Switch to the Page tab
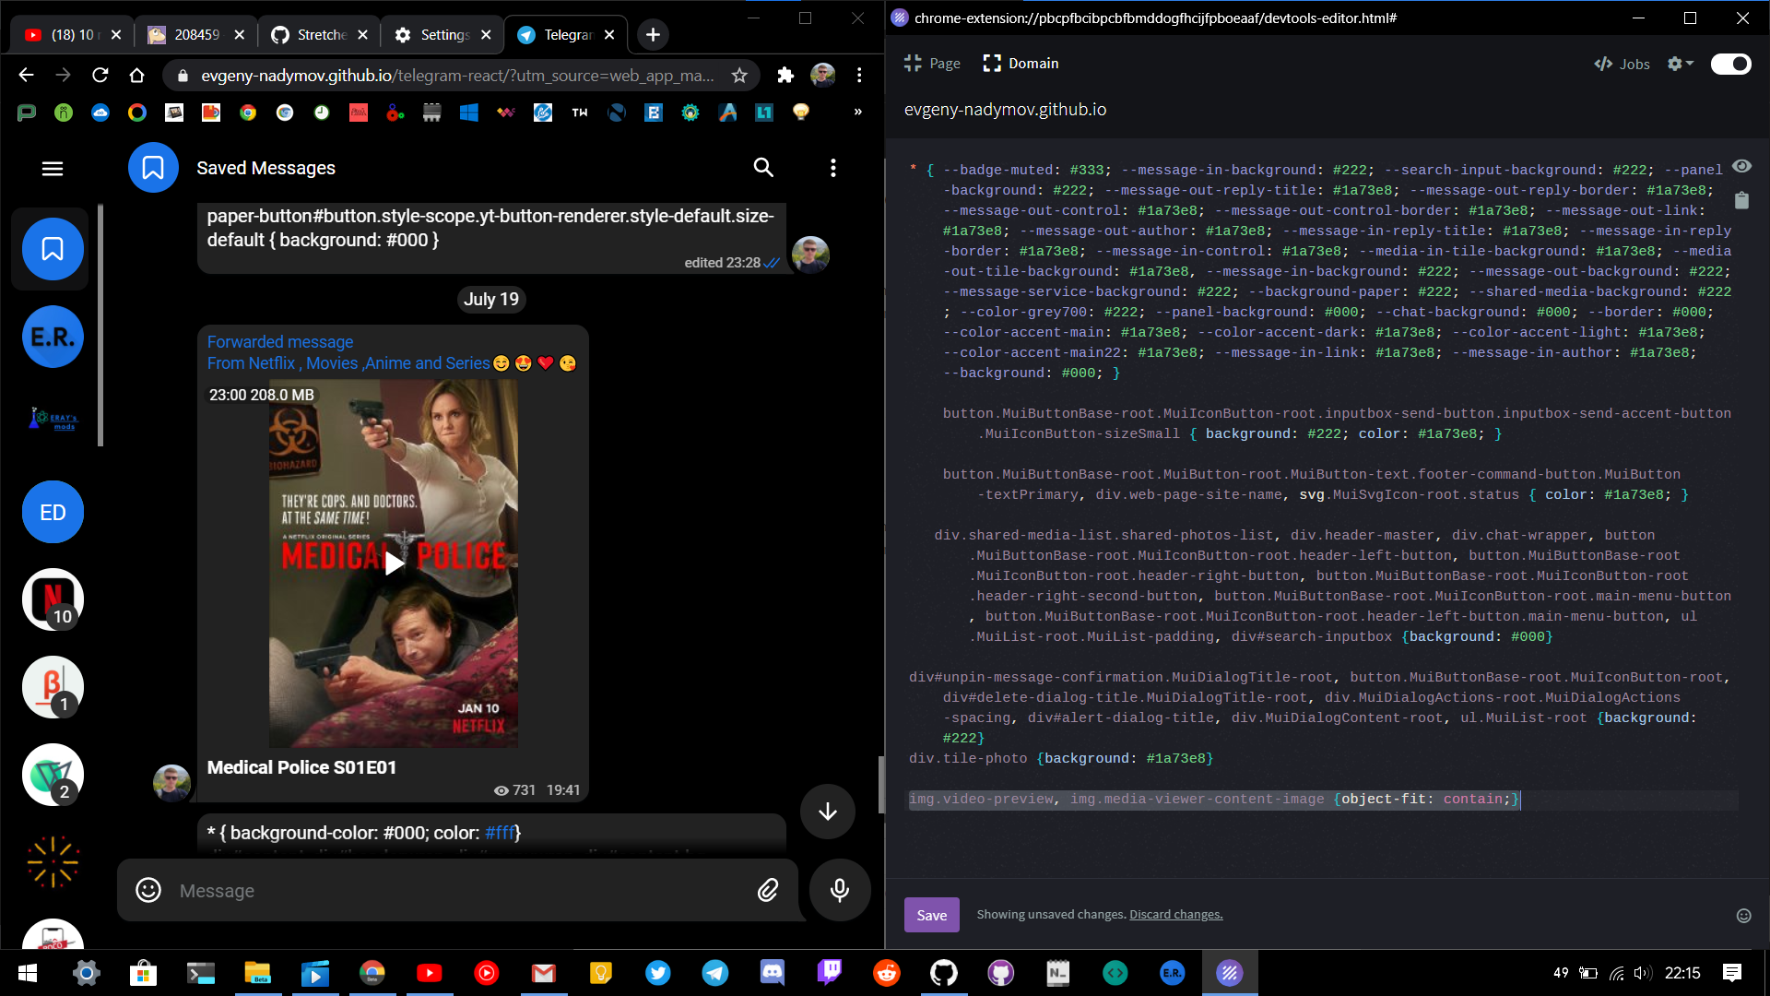Screen dimensions: 1770x996 932,63
